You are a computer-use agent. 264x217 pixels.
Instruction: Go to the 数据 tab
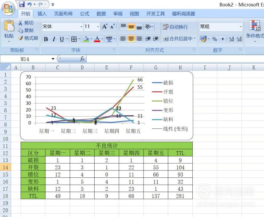[101, 14]
